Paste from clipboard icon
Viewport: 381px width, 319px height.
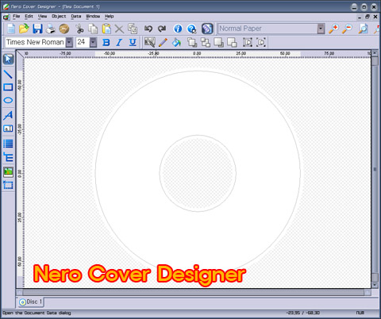[106, 29]
